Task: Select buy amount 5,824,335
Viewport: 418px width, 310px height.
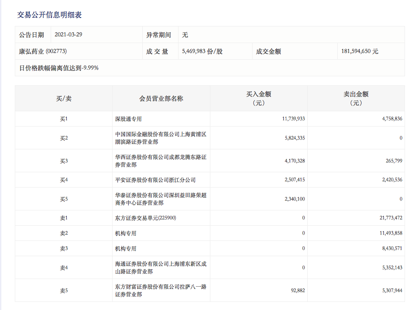Action: pos(295,138)
